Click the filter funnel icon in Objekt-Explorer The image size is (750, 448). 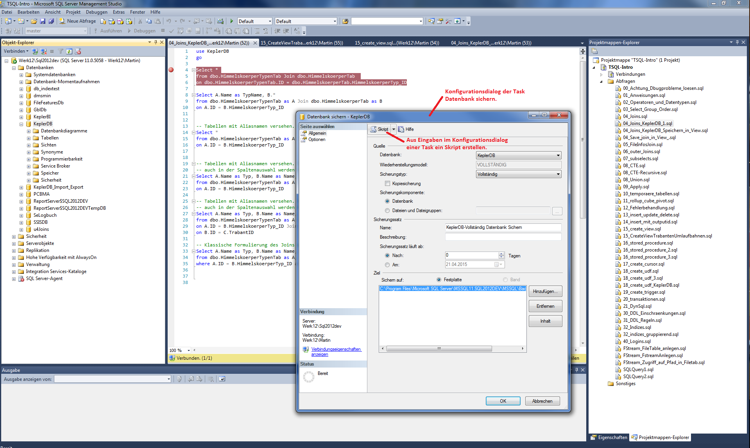click(x=61, y=51)
